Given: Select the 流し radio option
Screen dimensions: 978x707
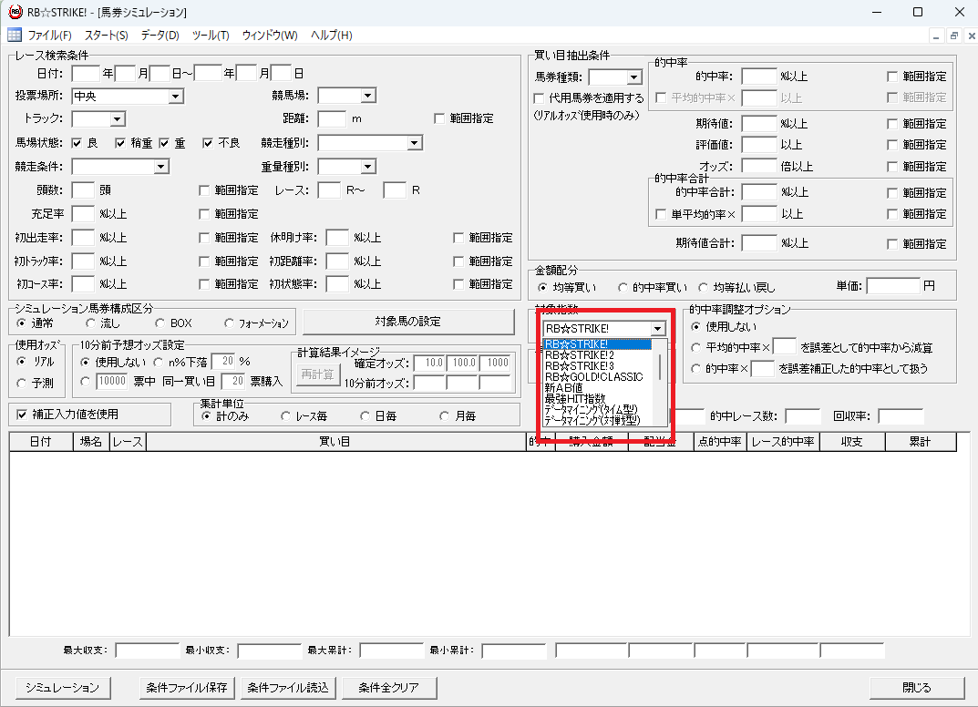Looking at the screenshot, I should [x=90, y=323].
